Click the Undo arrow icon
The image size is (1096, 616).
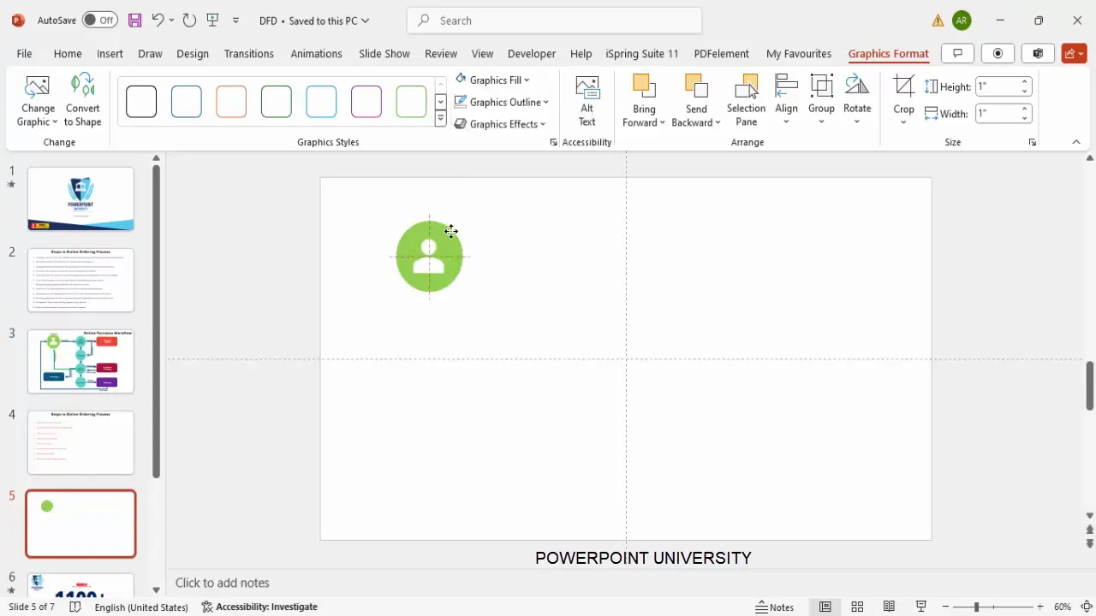(158, 20)
